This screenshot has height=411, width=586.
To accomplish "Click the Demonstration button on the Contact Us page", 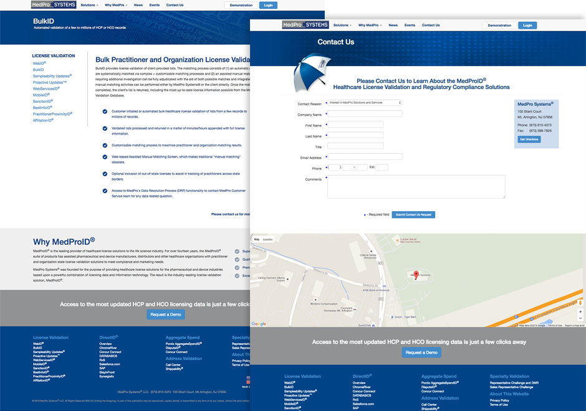I will tap(499, 26).
